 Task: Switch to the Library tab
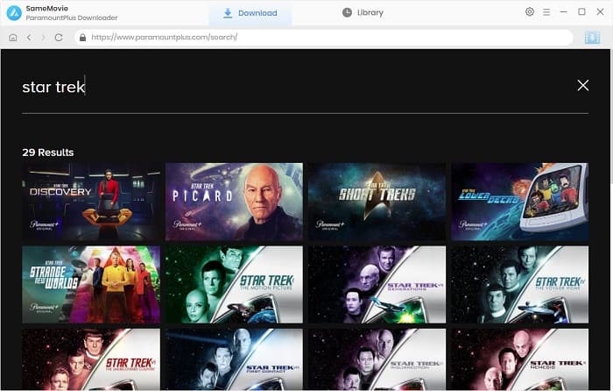coord(363,12)
